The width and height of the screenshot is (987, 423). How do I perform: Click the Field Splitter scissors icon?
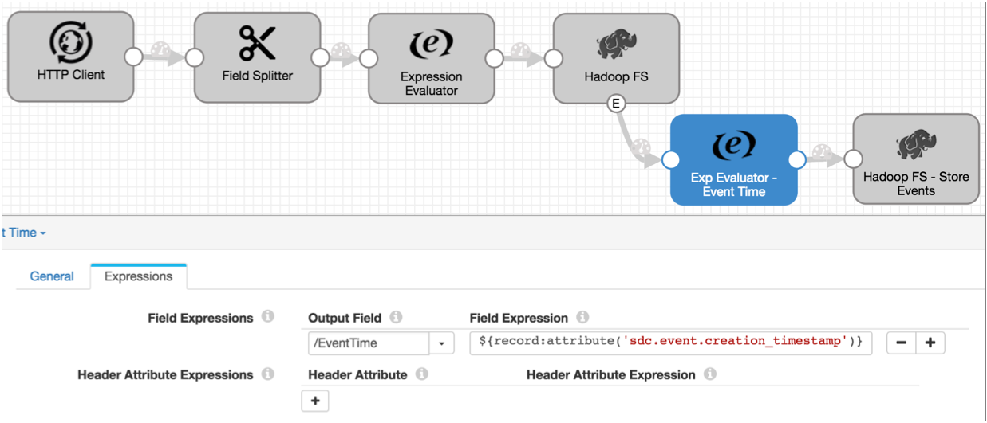(257, 43)
